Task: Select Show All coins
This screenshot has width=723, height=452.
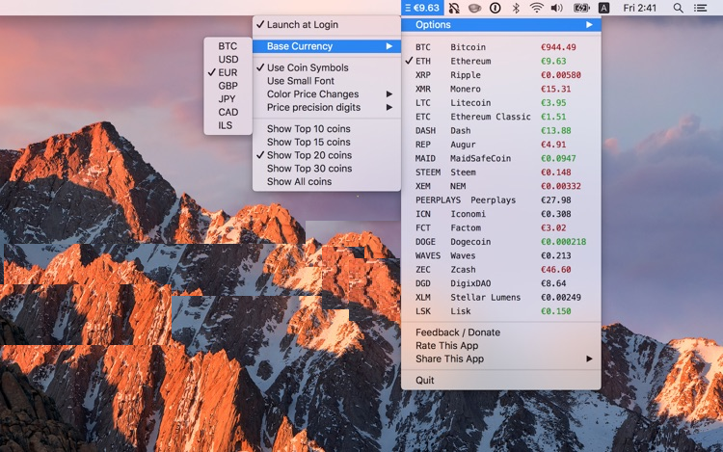Action: click(x=327, y=182)
